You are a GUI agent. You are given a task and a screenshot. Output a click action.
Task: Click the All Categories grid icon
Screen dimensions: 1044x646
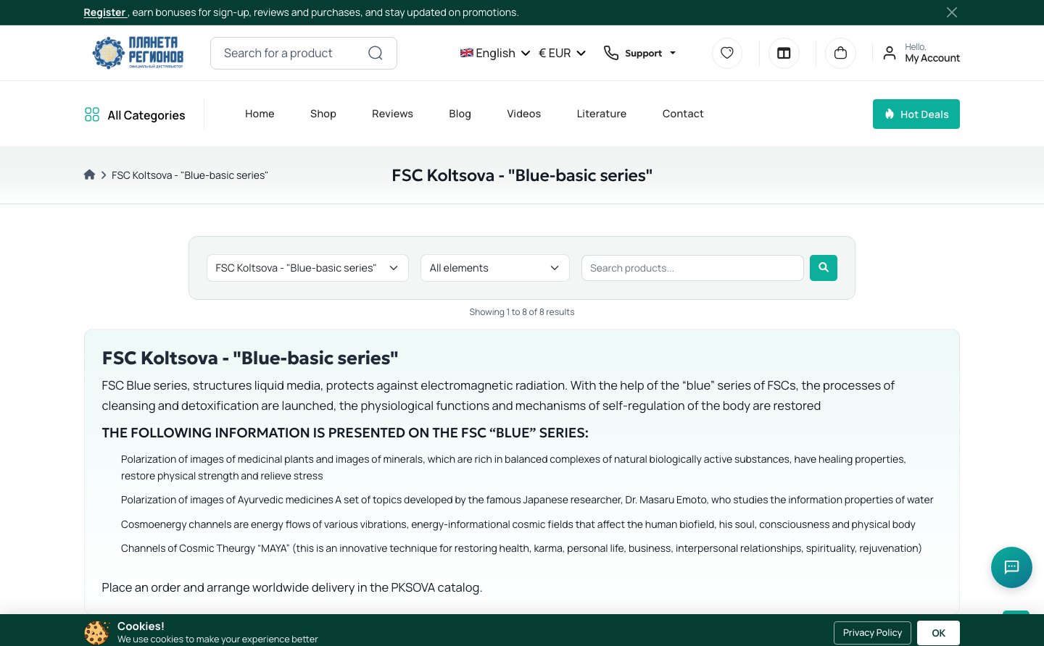[x=92, y=114]
